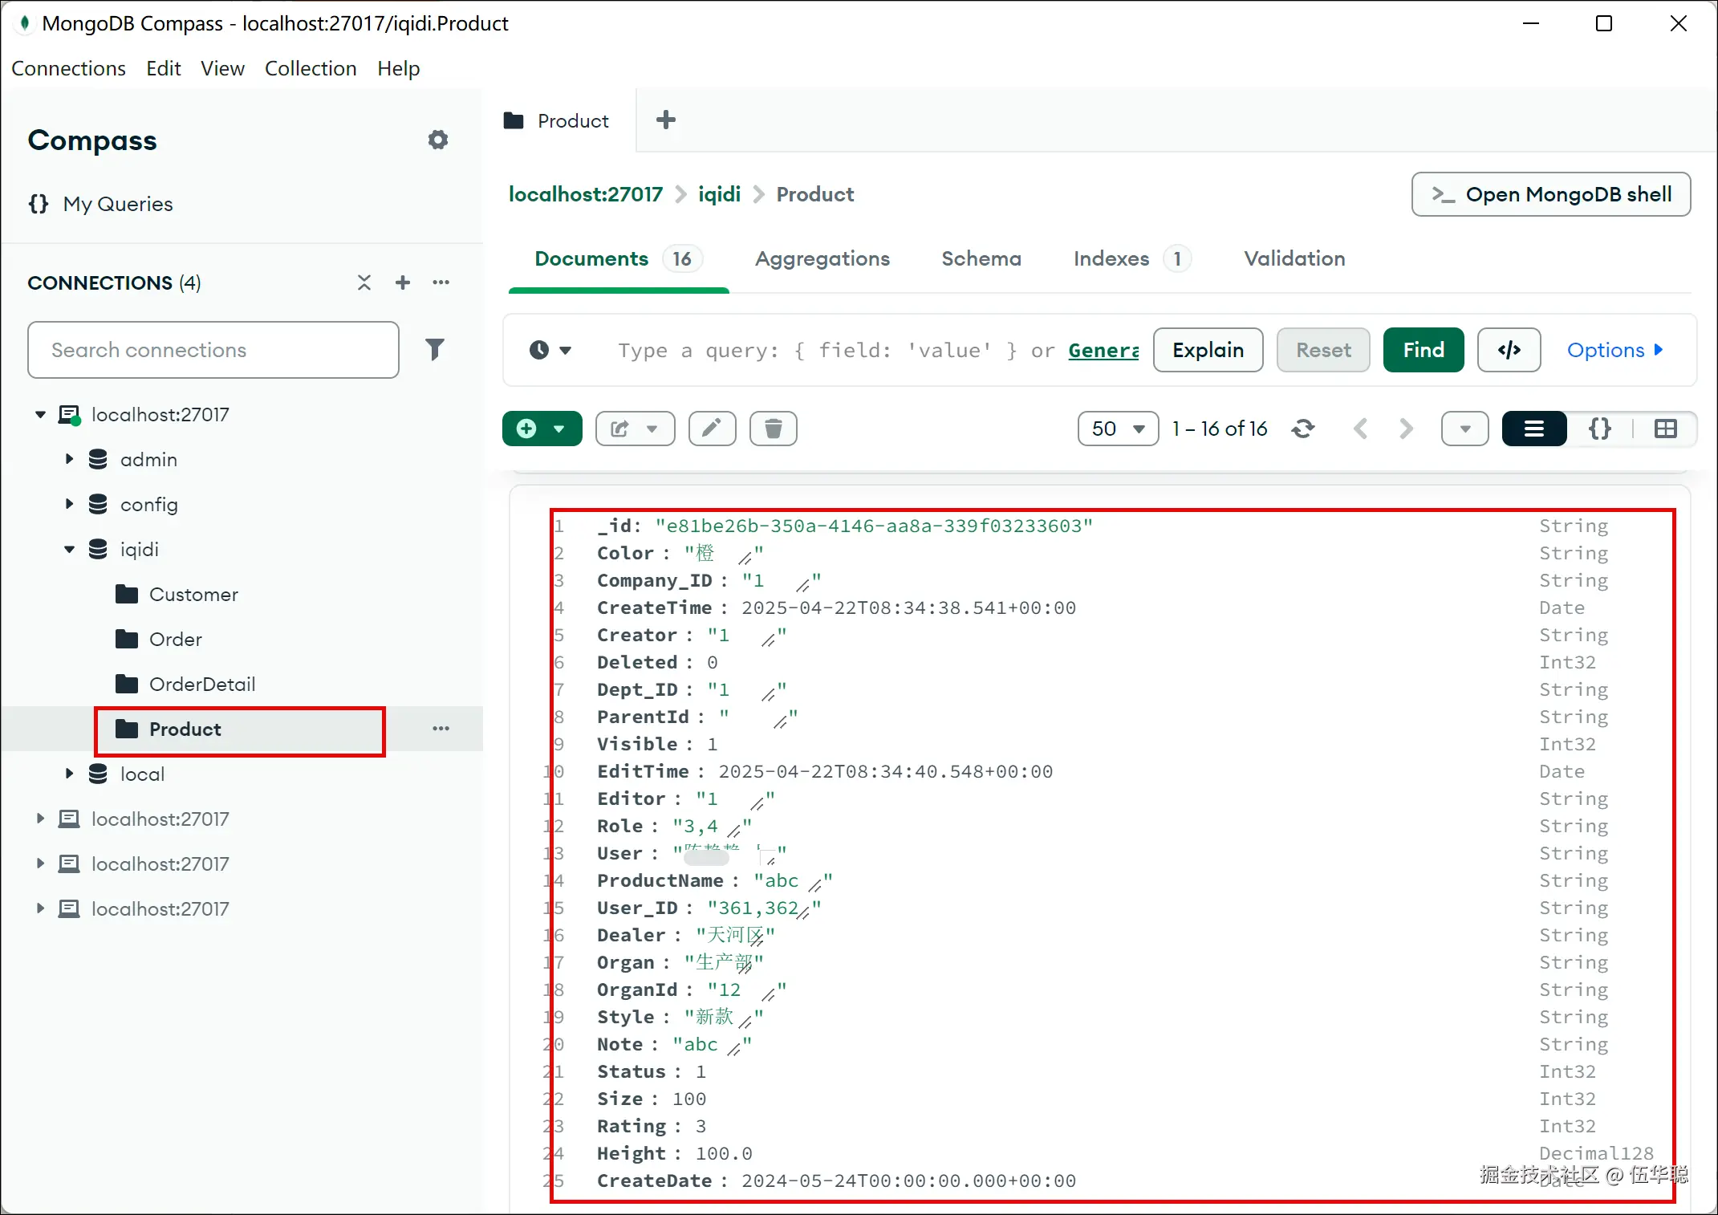The width and height of the screenshot is (1718, 1215).
Task: Select list view toggle
Action: pyautogui.click(x=1533, y=429)
